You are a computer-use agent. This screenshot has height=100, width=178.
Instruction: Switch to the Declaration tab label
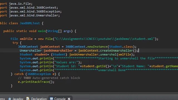(39, 99)
